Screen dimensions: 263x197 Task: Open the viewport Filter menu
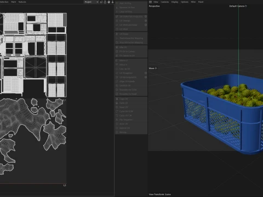[x=193, y=2]
